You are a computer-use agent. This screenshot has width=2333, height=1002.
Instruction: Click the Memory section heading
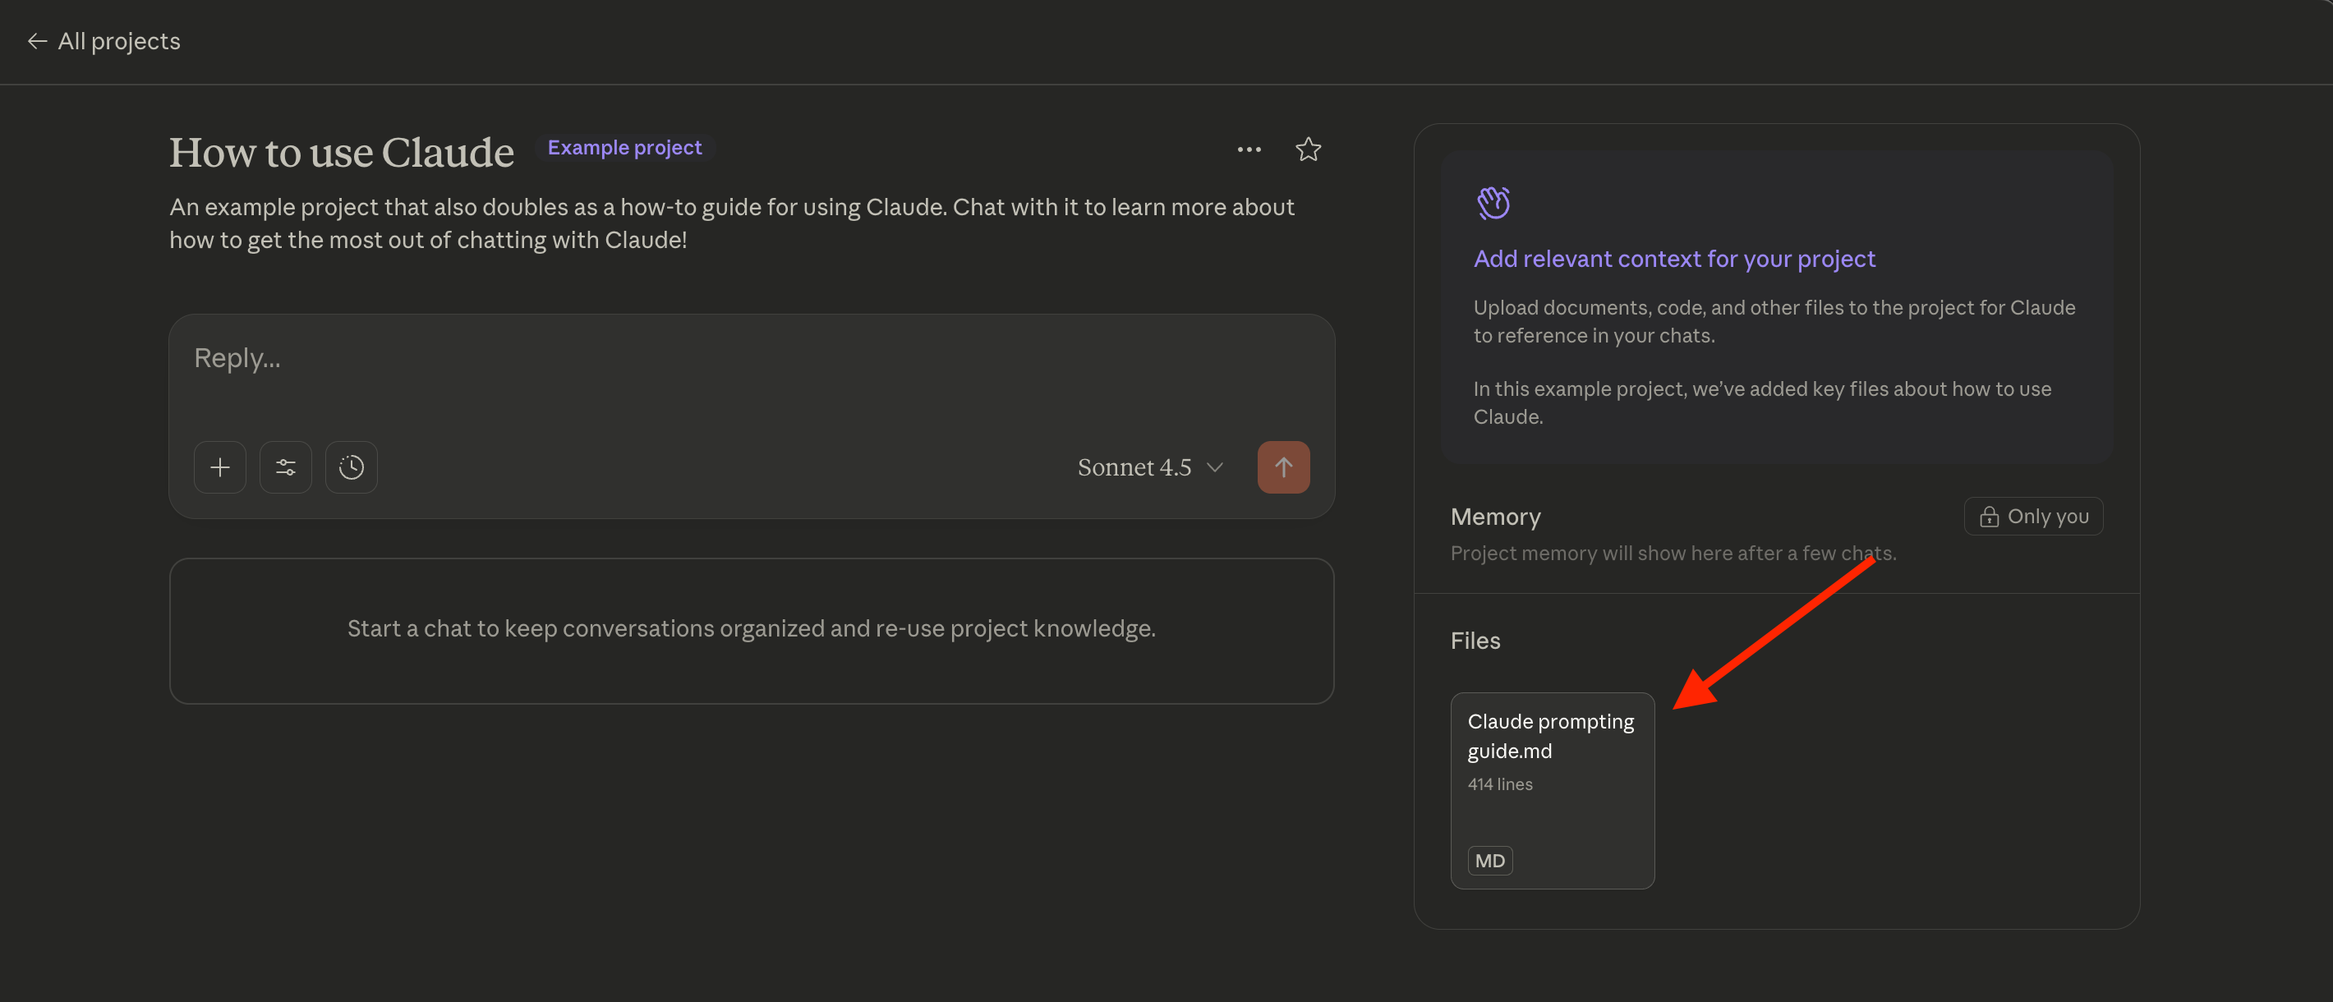(x=1495, y=517)
